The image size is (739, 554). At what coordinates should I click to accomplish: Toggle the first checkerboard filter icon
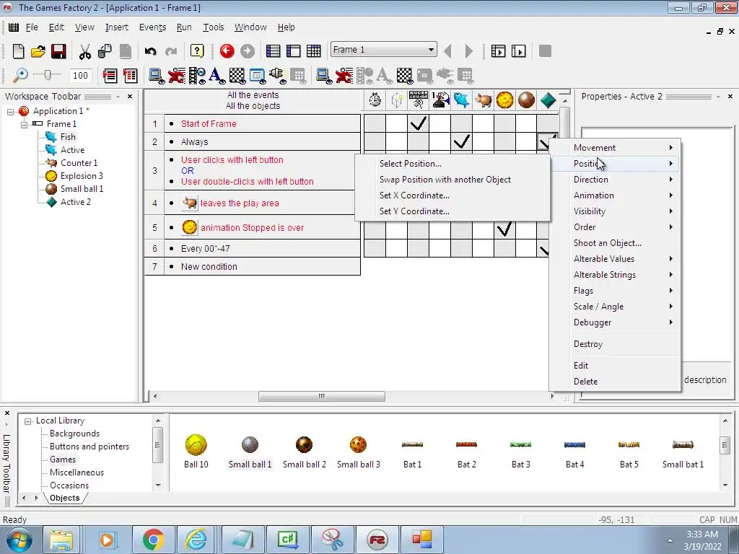coord(237,75)
